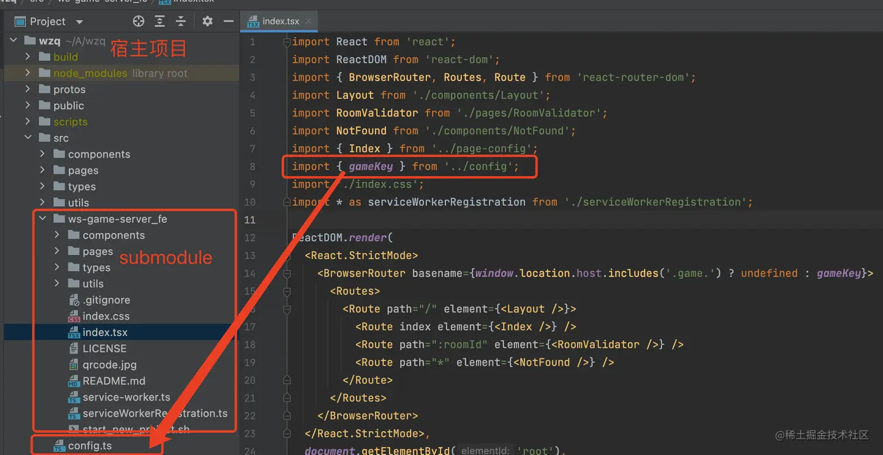Image resolution: width=883 pixels, height=455 pixels.
Task: Toggle code fold at line 20 closing Route
Action: [x=287, y=380]
